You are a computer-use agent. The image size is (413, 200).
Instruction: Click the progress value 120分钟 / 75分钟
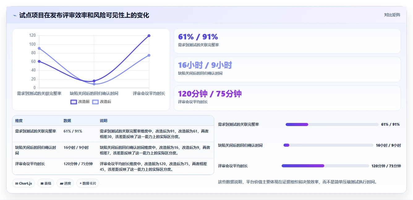tap(386, 166)
